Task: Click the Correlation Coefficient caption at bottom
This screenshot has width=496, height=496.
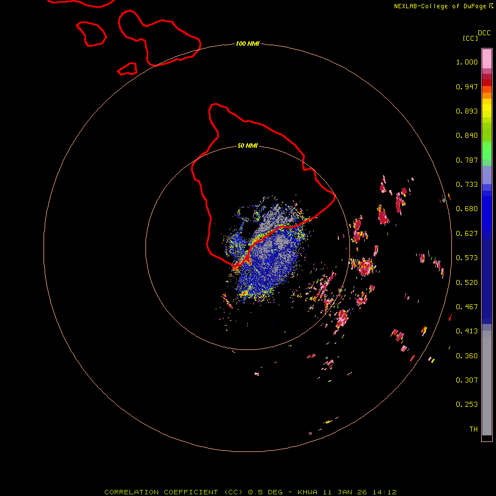Action: (x=250, y=492)
